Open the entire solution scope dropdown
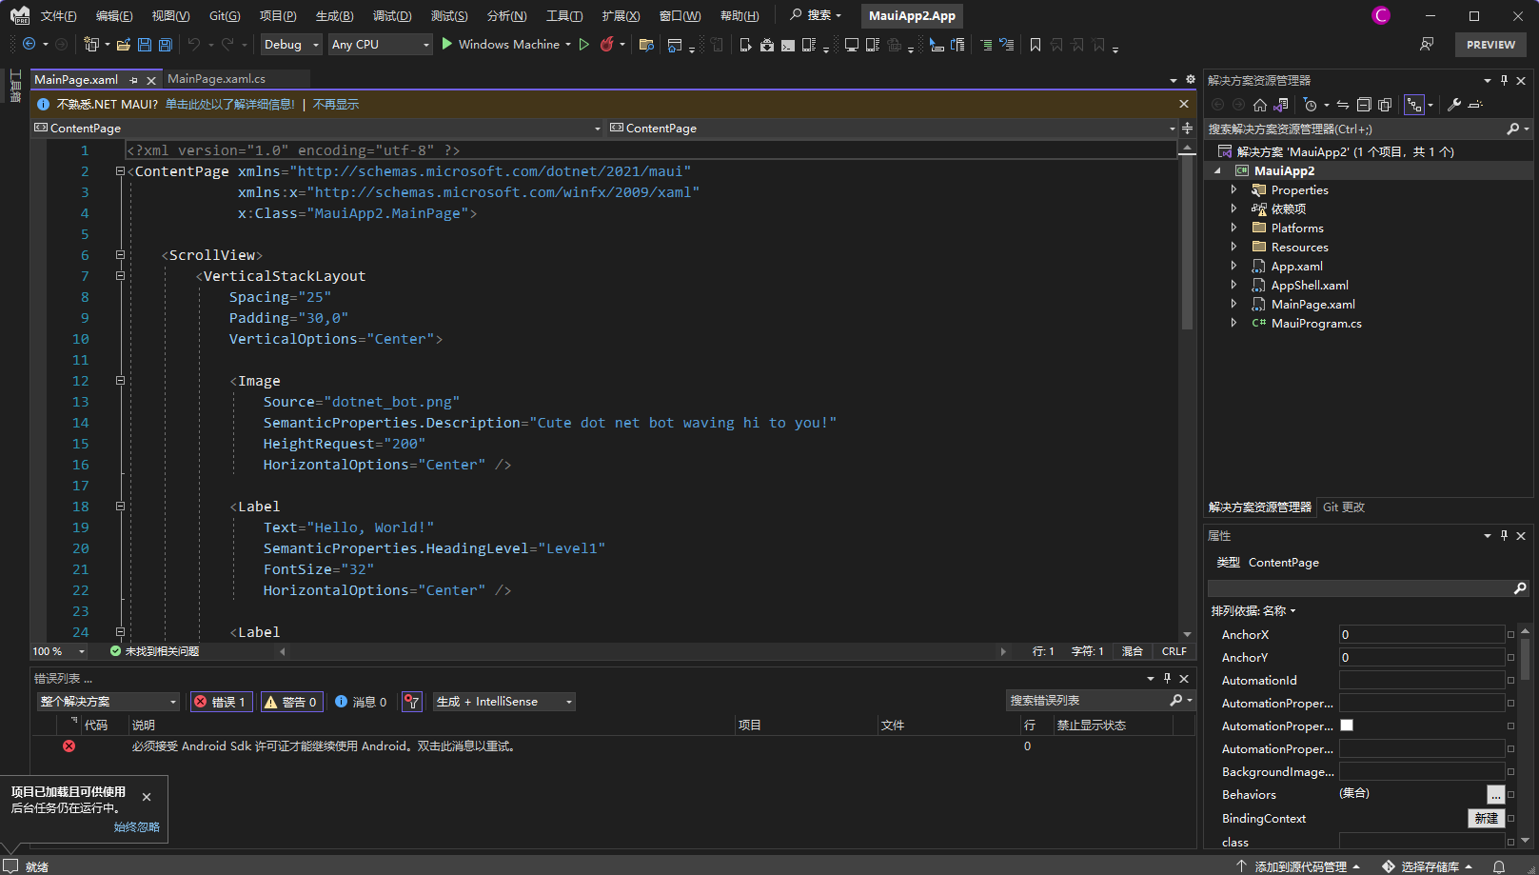This screenshot has width=1539, height=875. pyautogui.click(x=109, y=702)
